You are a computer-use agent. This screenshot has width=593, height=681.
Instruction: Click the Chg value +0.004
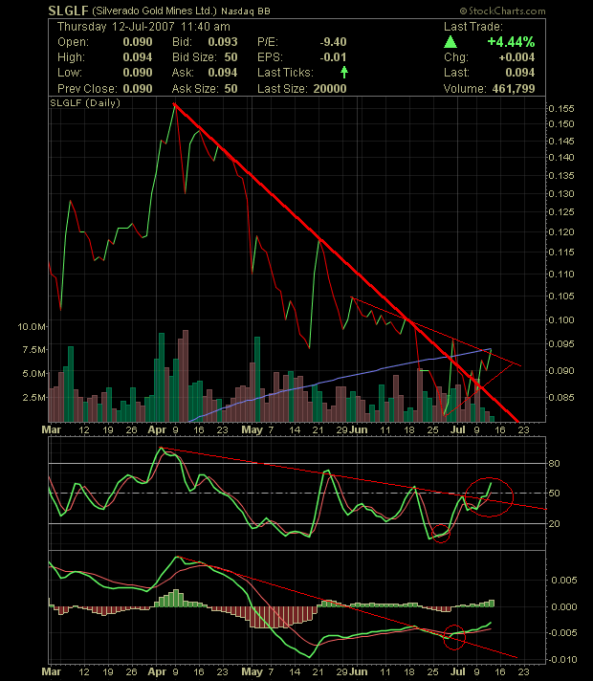tap(516, 57)
